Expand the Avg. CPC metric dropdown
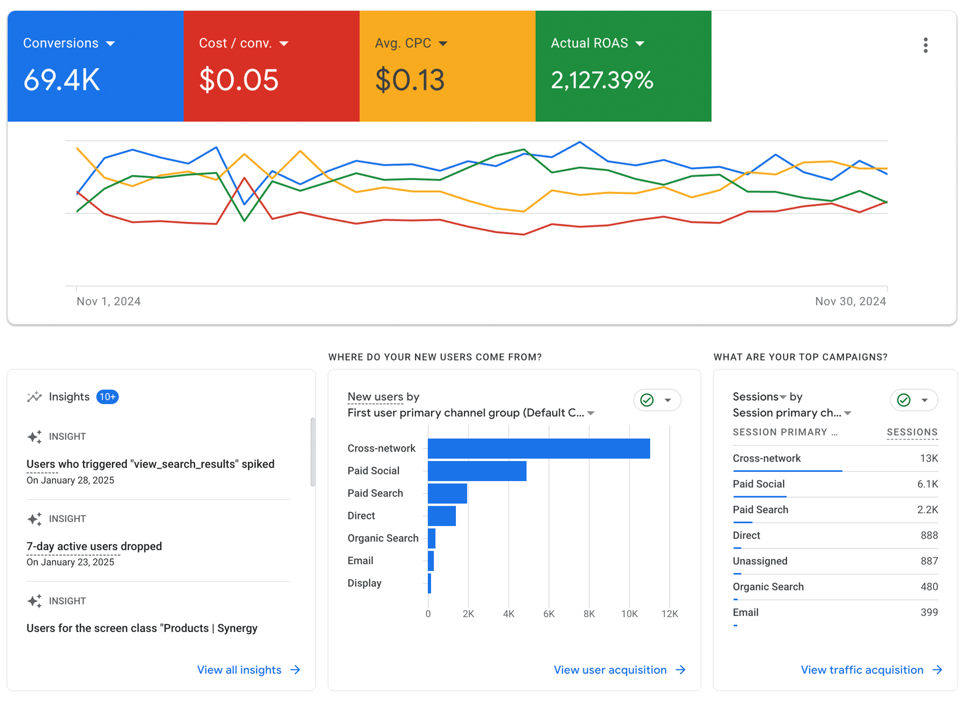The width and height of the screenshot is (968, 709). pyautogui.click(x=443, y=44)
